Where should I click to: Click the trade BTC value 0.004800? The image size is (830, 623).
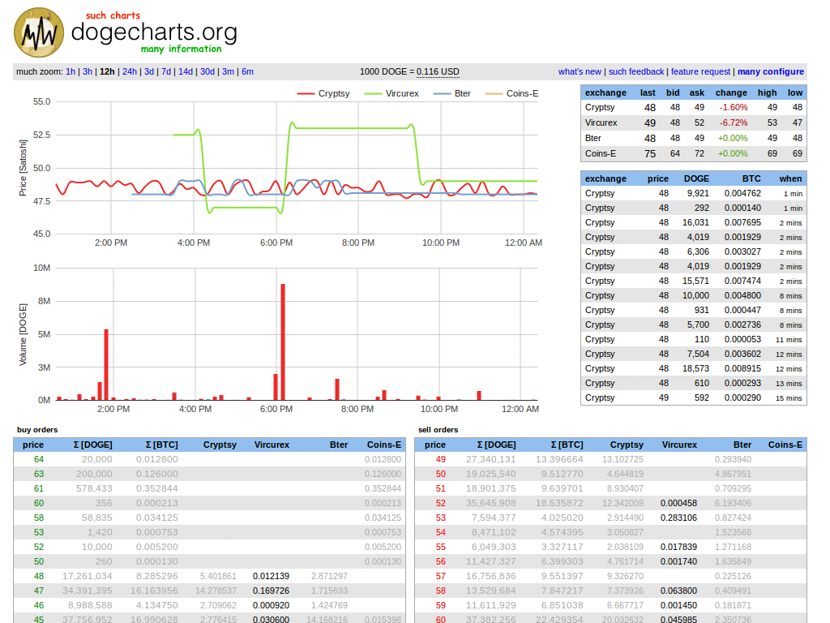click(742, 295)
